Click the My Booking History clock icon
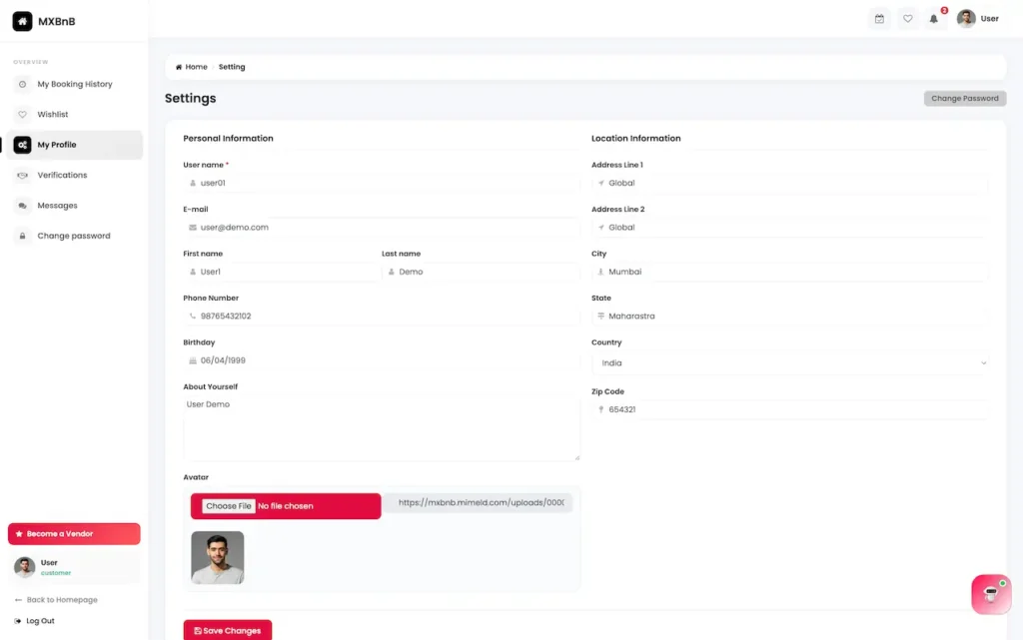The width and height of the screenshot is (1023, 640). [x=22, y=84]
